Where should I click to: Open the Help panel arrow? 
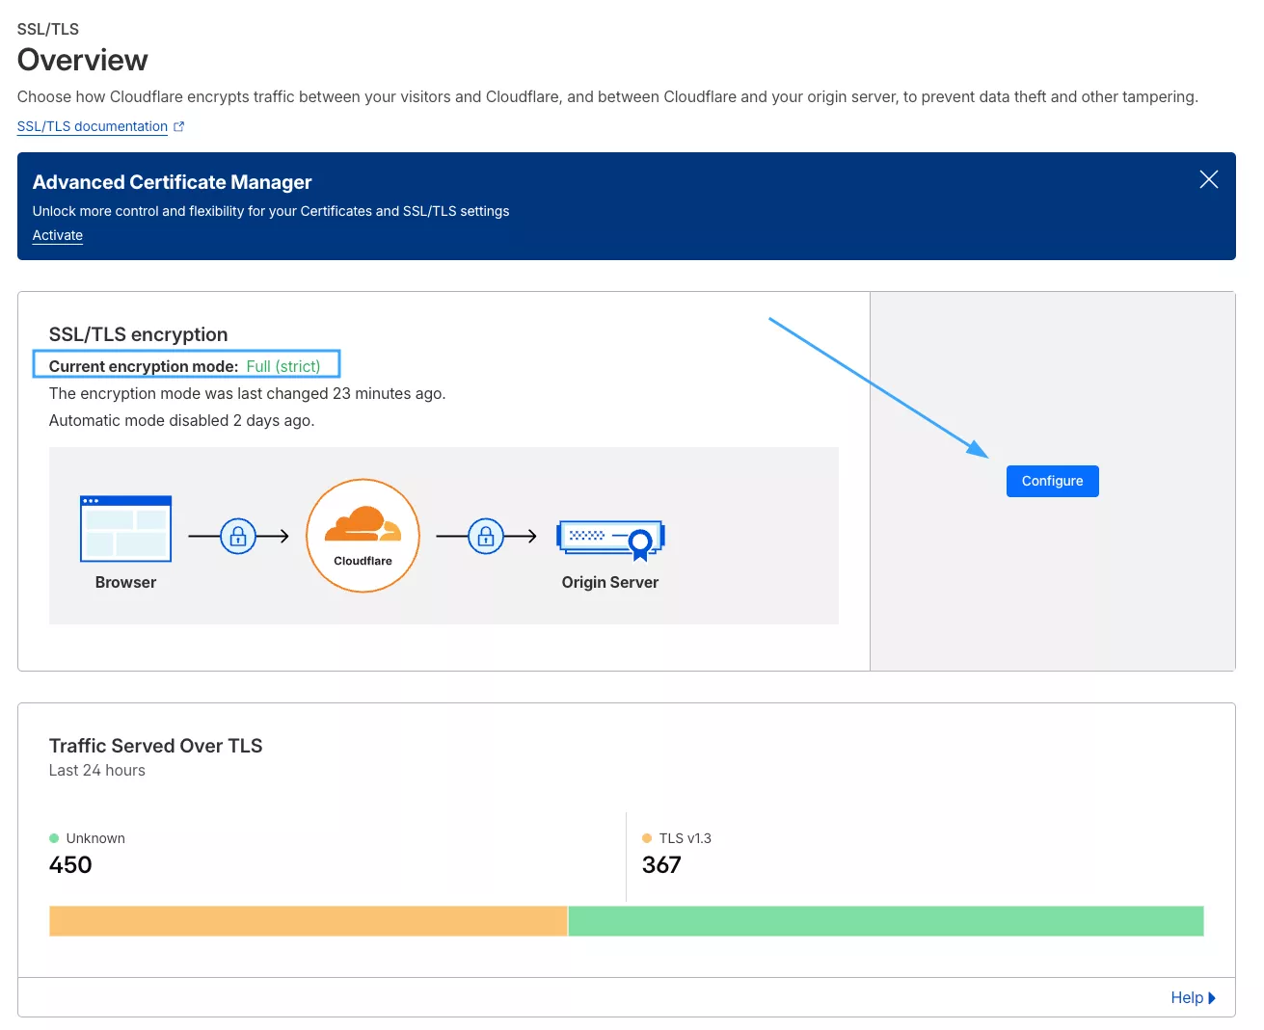click(1214, 997)
